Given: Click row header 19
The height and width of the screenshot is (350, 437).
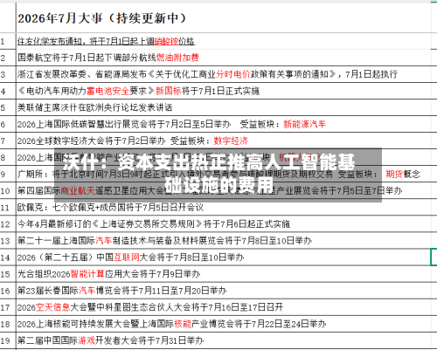Looking at the screenshot, I should (x=8, y=340).
